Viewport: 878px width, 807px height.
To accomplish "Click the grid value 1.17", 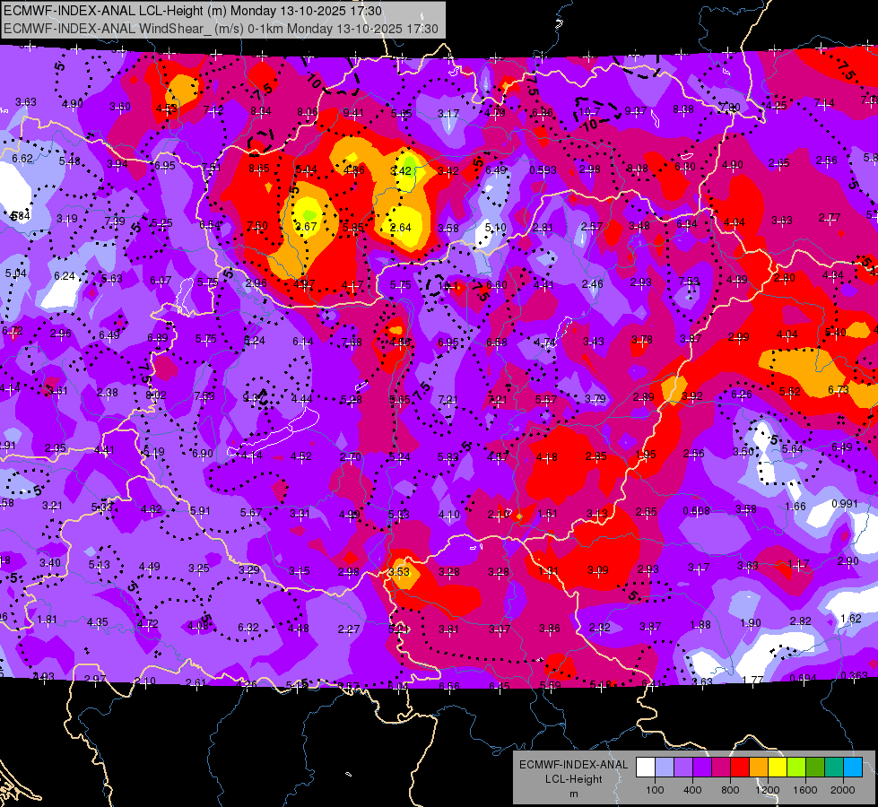I will tap(798, 563).
